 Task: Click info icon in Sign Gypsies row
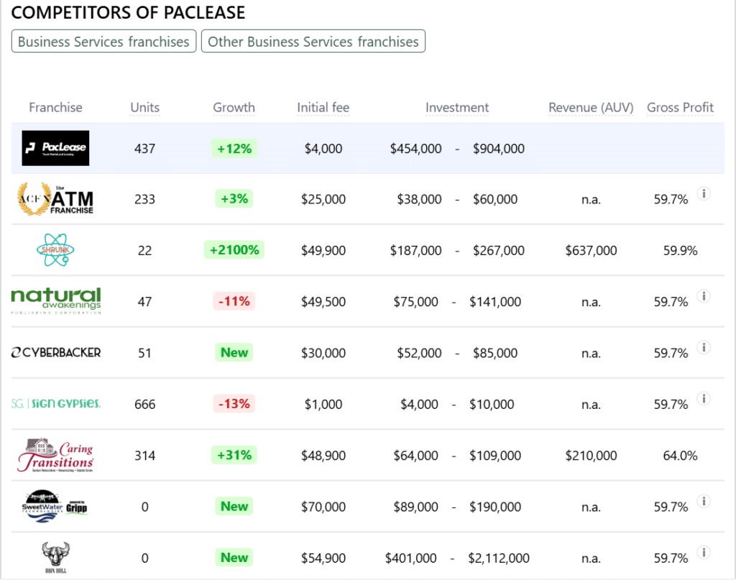703,398
